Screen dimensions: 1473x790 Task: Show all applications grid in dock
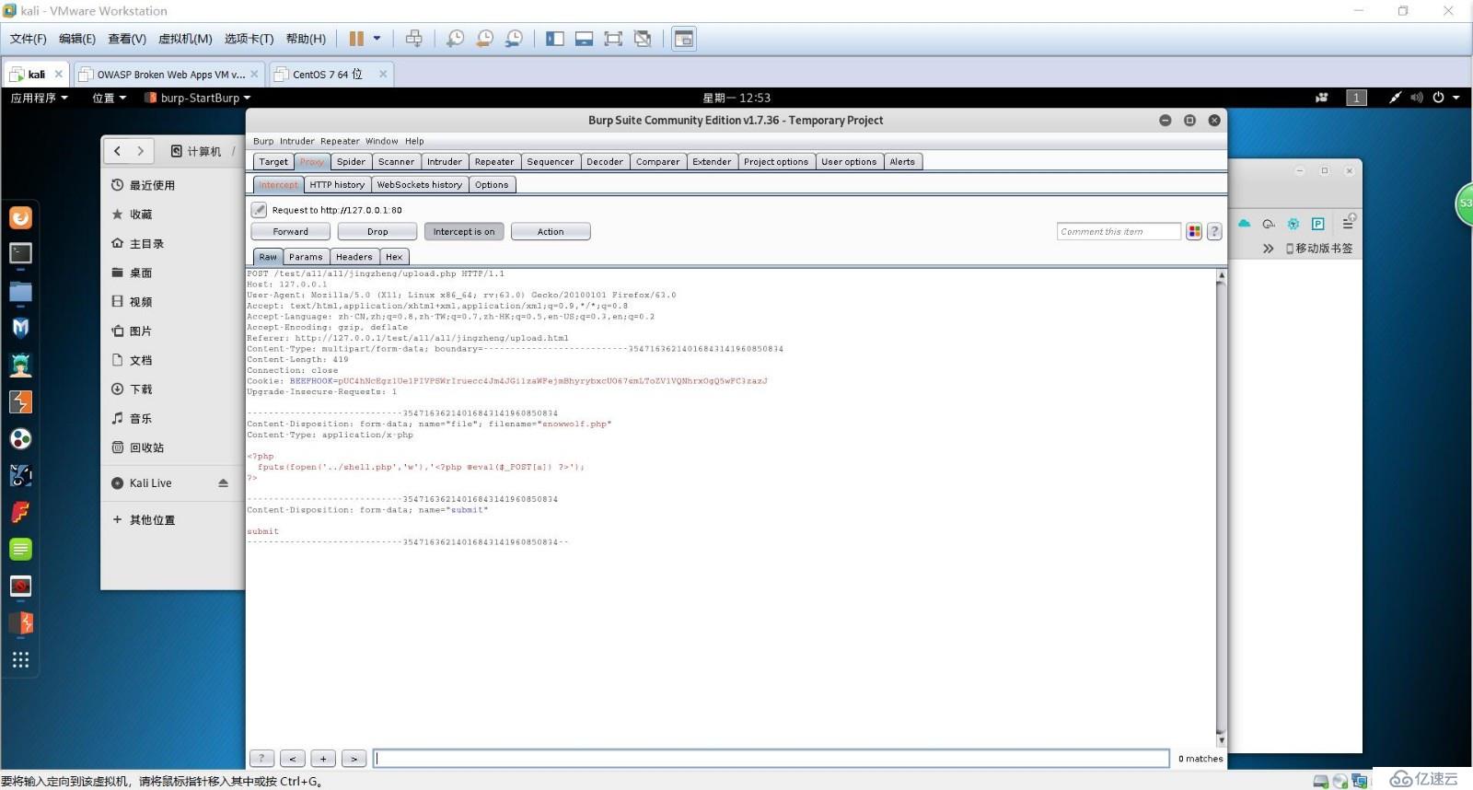point(20,659)
